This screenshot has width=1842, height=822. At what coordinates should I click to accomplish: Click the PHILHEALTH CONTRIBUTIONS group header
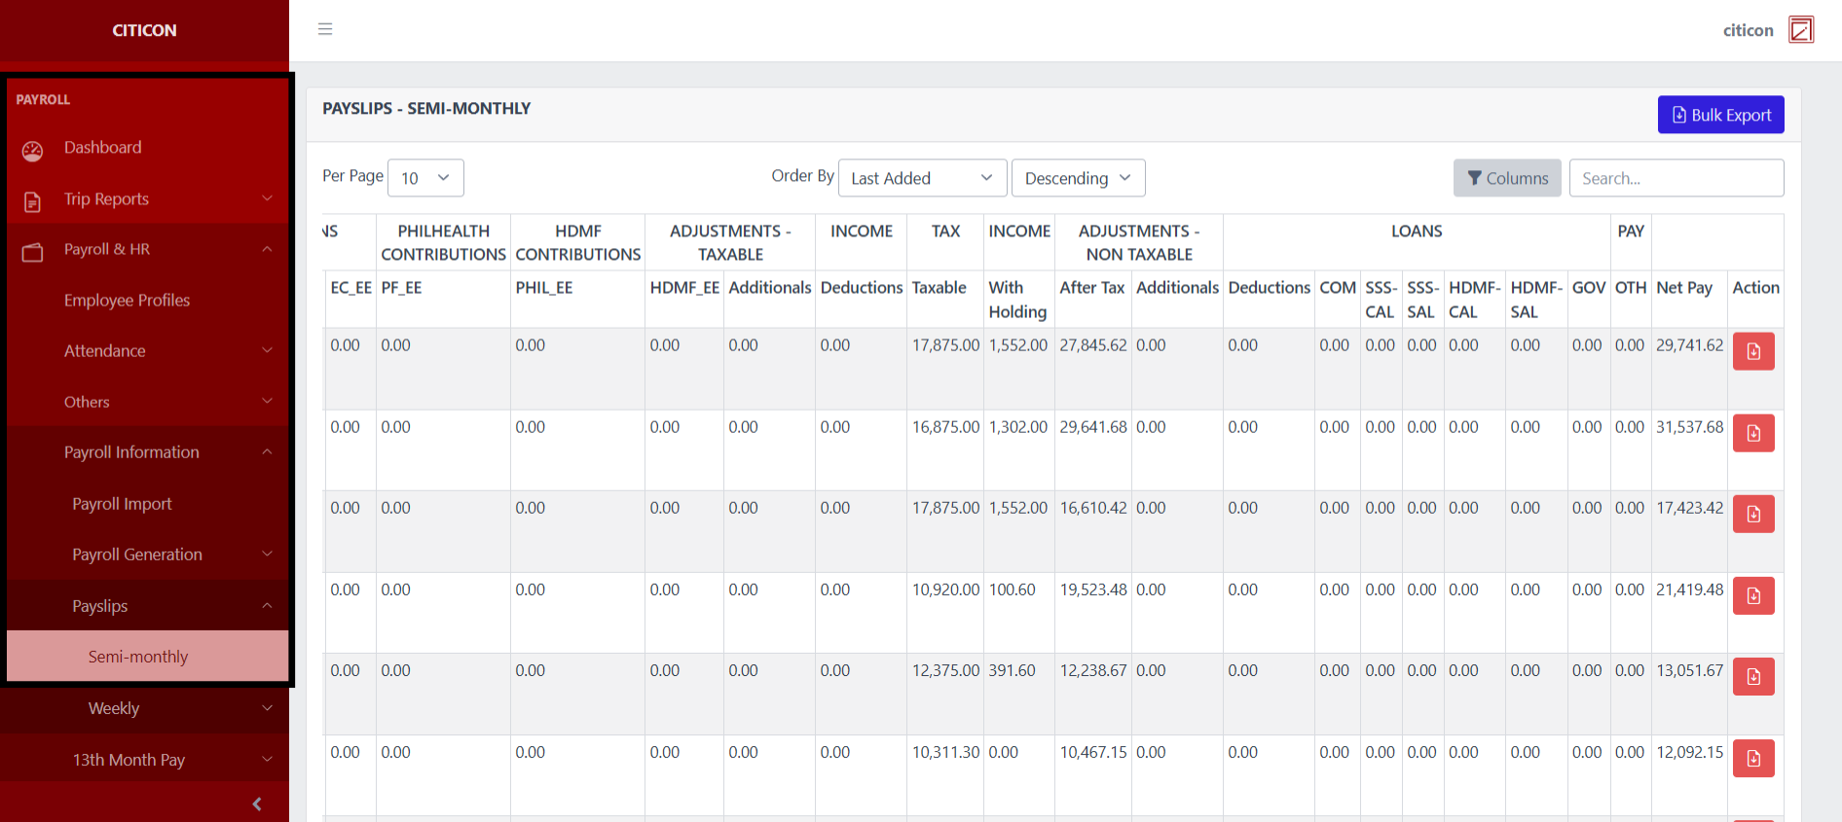point(443,243)
